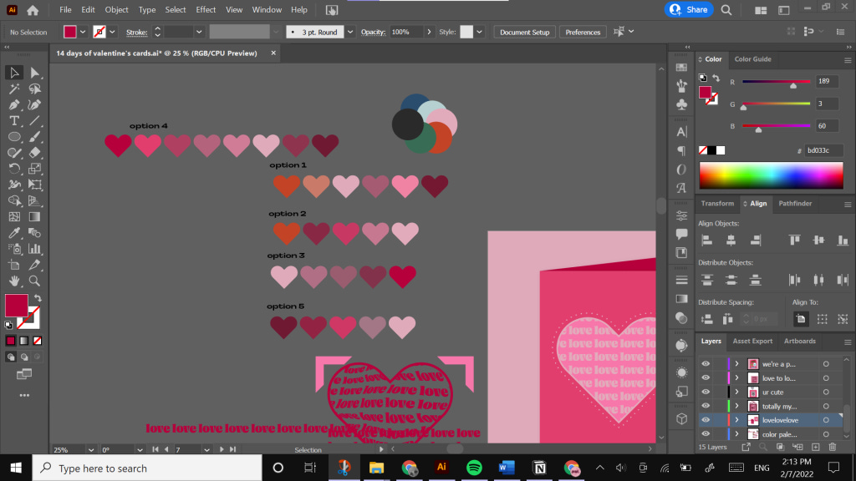Choose the Paintbrush tool
The image size is (856, 481).
coord(34,137)
